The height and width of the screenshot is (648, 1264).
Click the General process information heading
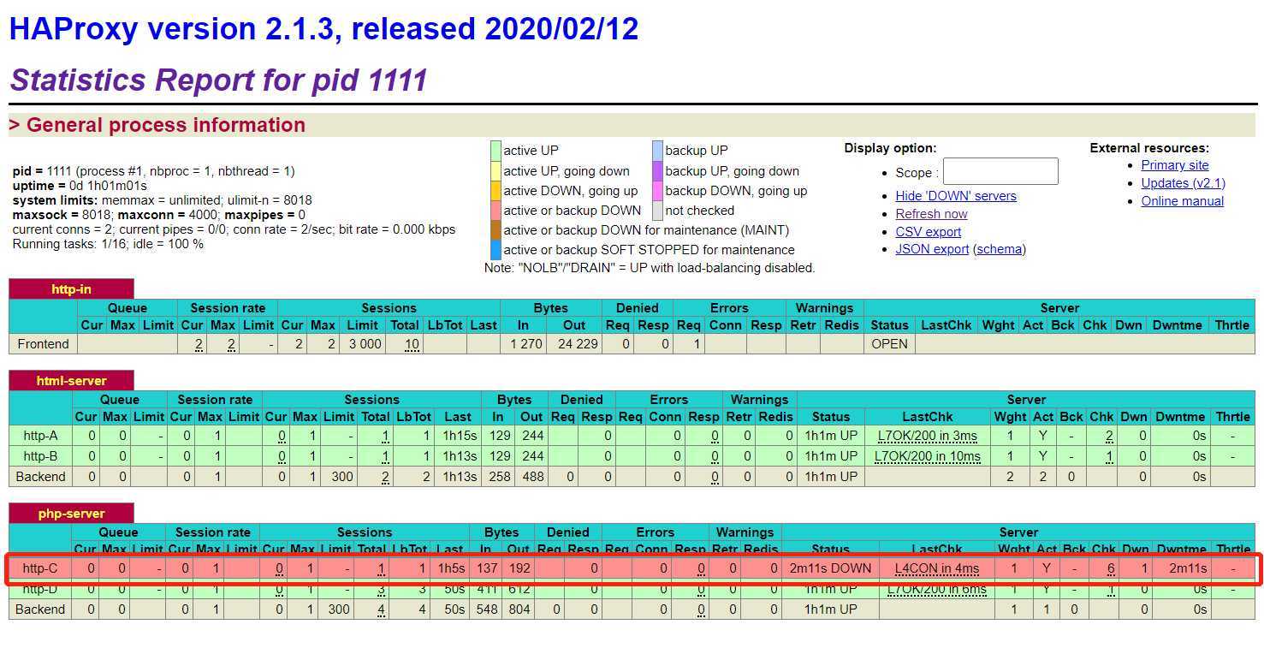[x=157, y=125]
